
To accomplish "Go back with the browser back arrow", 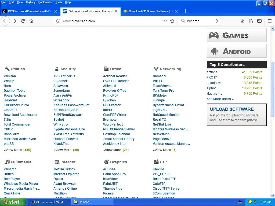I will pos(5,21).
